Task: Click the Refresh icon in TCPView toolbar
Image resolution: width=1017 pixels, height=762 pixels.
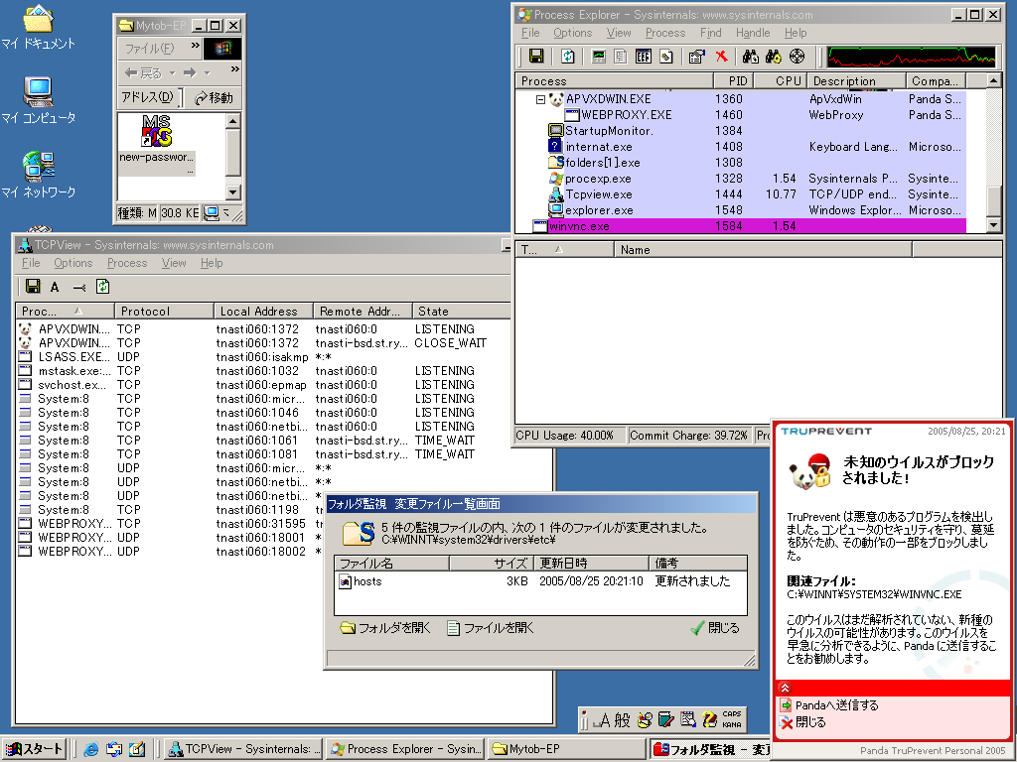Action: coord(104,287)
